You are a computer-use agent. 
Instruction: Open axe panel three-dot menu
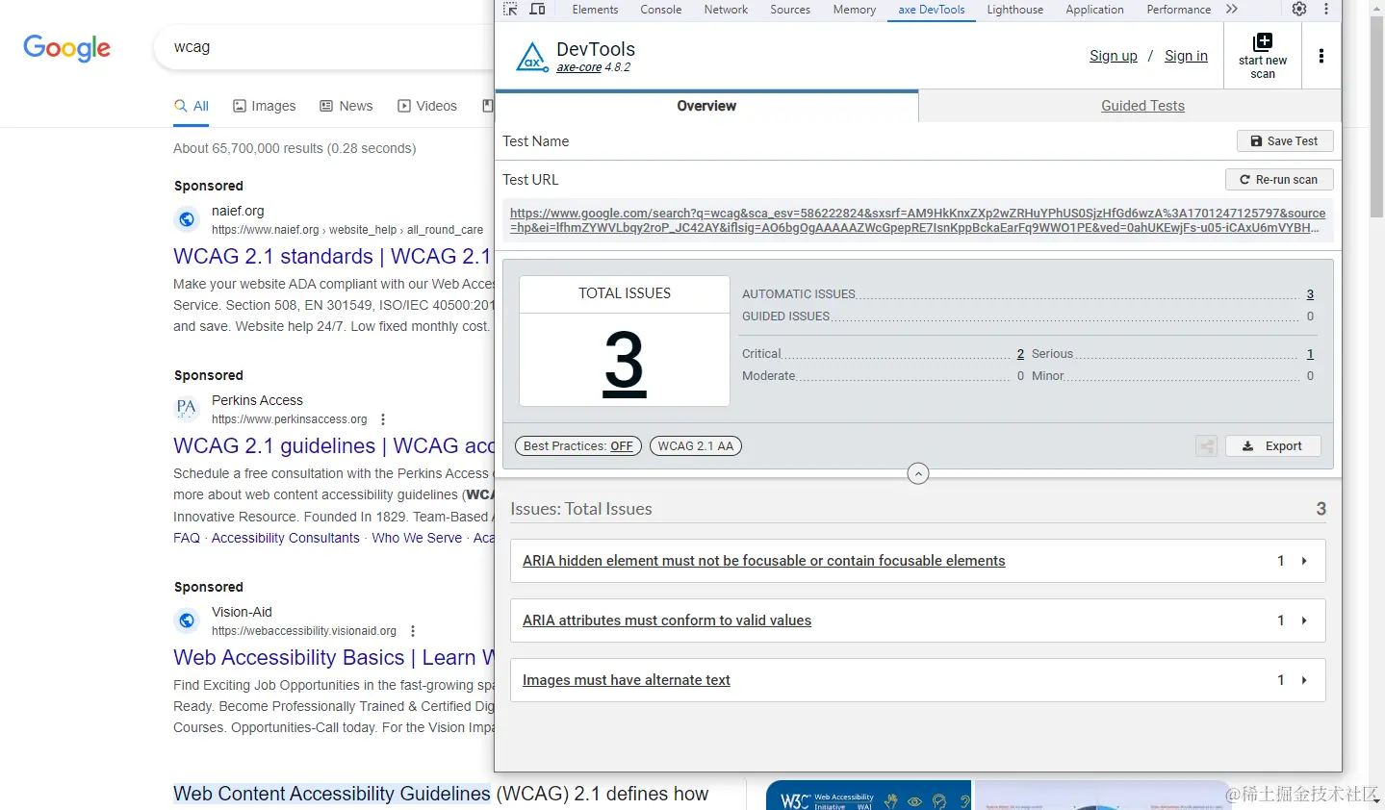pos(1321,56)
